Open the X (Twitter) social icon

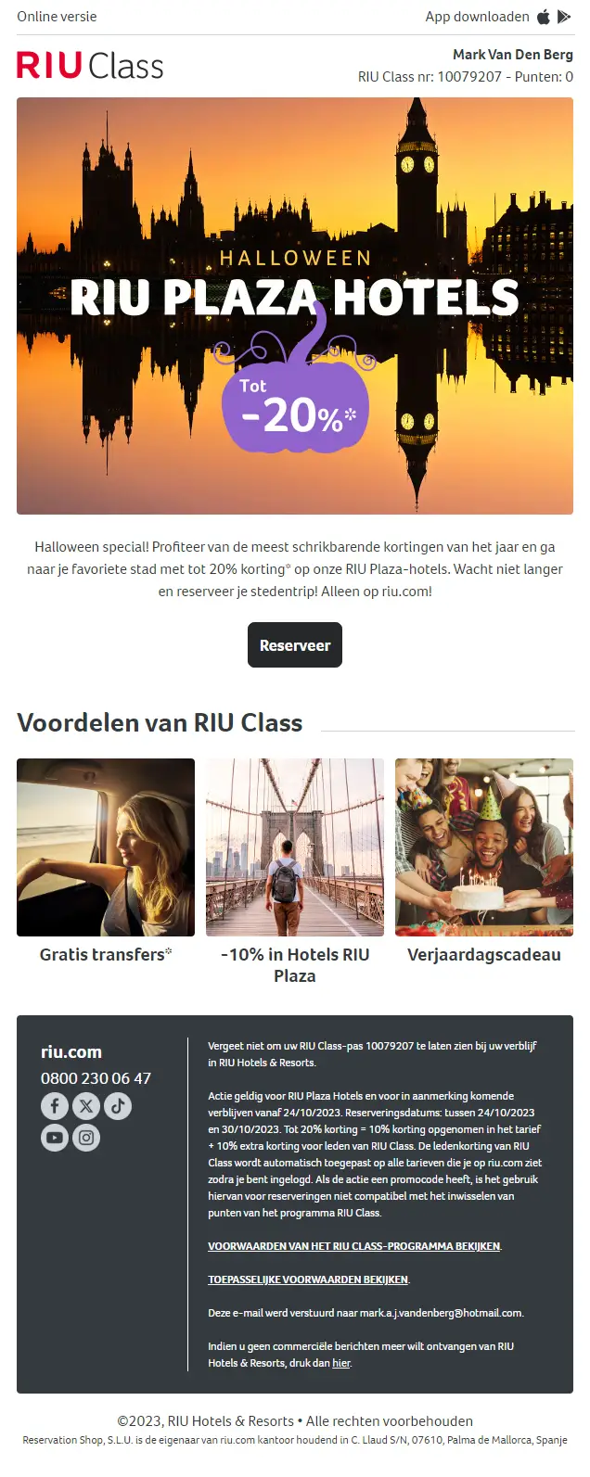coord(86,1106)
